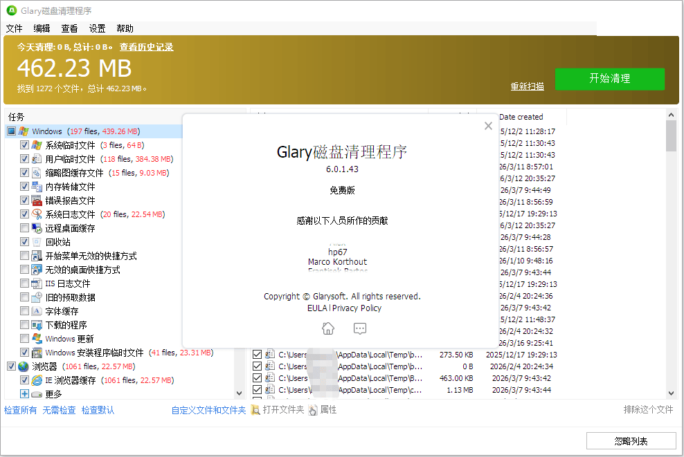Click the 错误报告文件 error report icon
The image size is (684, 457).
tap(36, 200)
